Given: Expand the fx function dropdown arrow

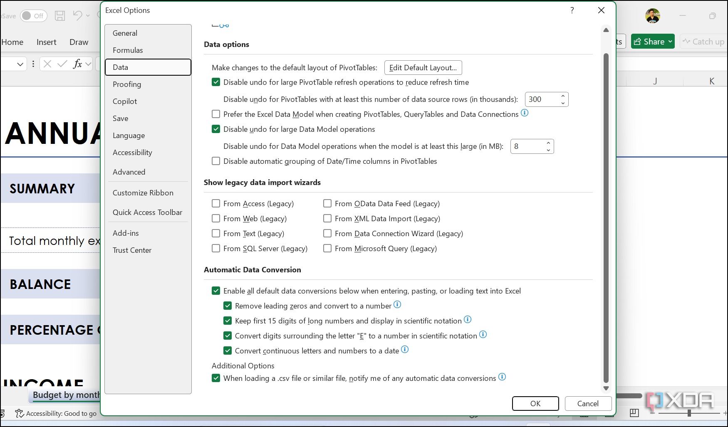Looking at the screenshot, I should [88, 64].
